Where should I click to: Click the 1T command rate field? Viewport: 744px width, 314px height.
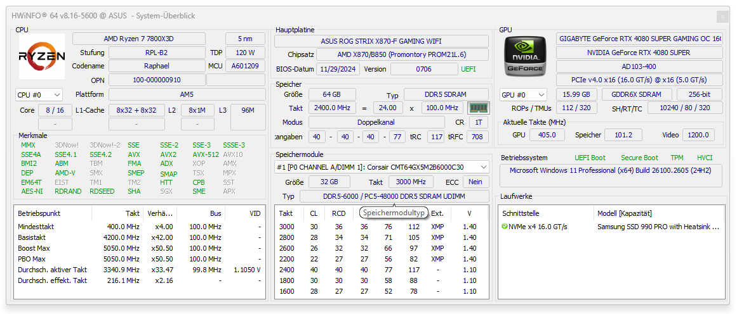(478, 122)
